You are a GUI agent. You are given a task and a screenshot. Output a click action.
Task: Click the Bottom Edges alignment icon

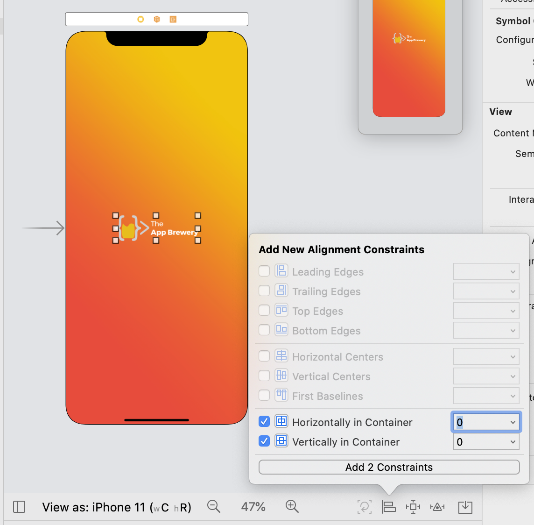coord(281,330)
